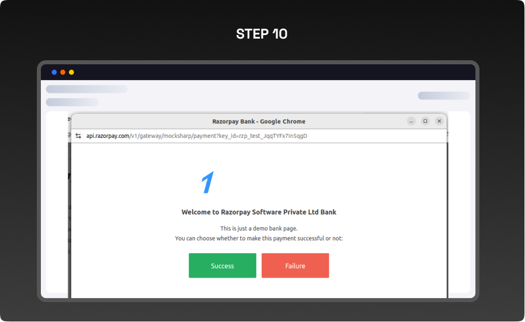The image size is (525, 322).
Task: Maximize the Razorpay Bank popup window
Action: 425,121
